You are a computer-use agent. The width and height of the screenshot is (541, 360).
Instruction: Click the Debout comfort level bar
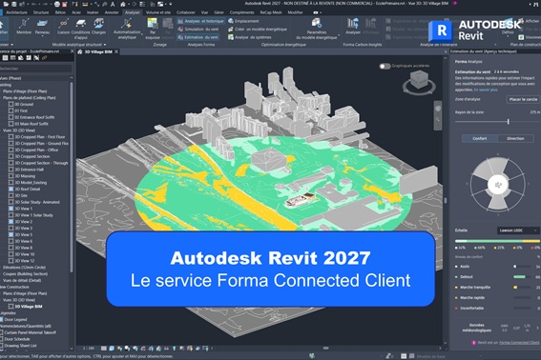[x=522, y=276]
